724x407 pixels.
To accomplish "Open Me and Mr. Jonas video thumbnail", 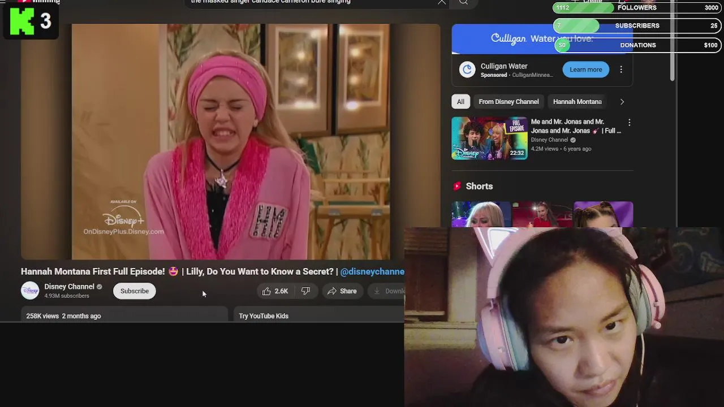I will coord(489,138).
